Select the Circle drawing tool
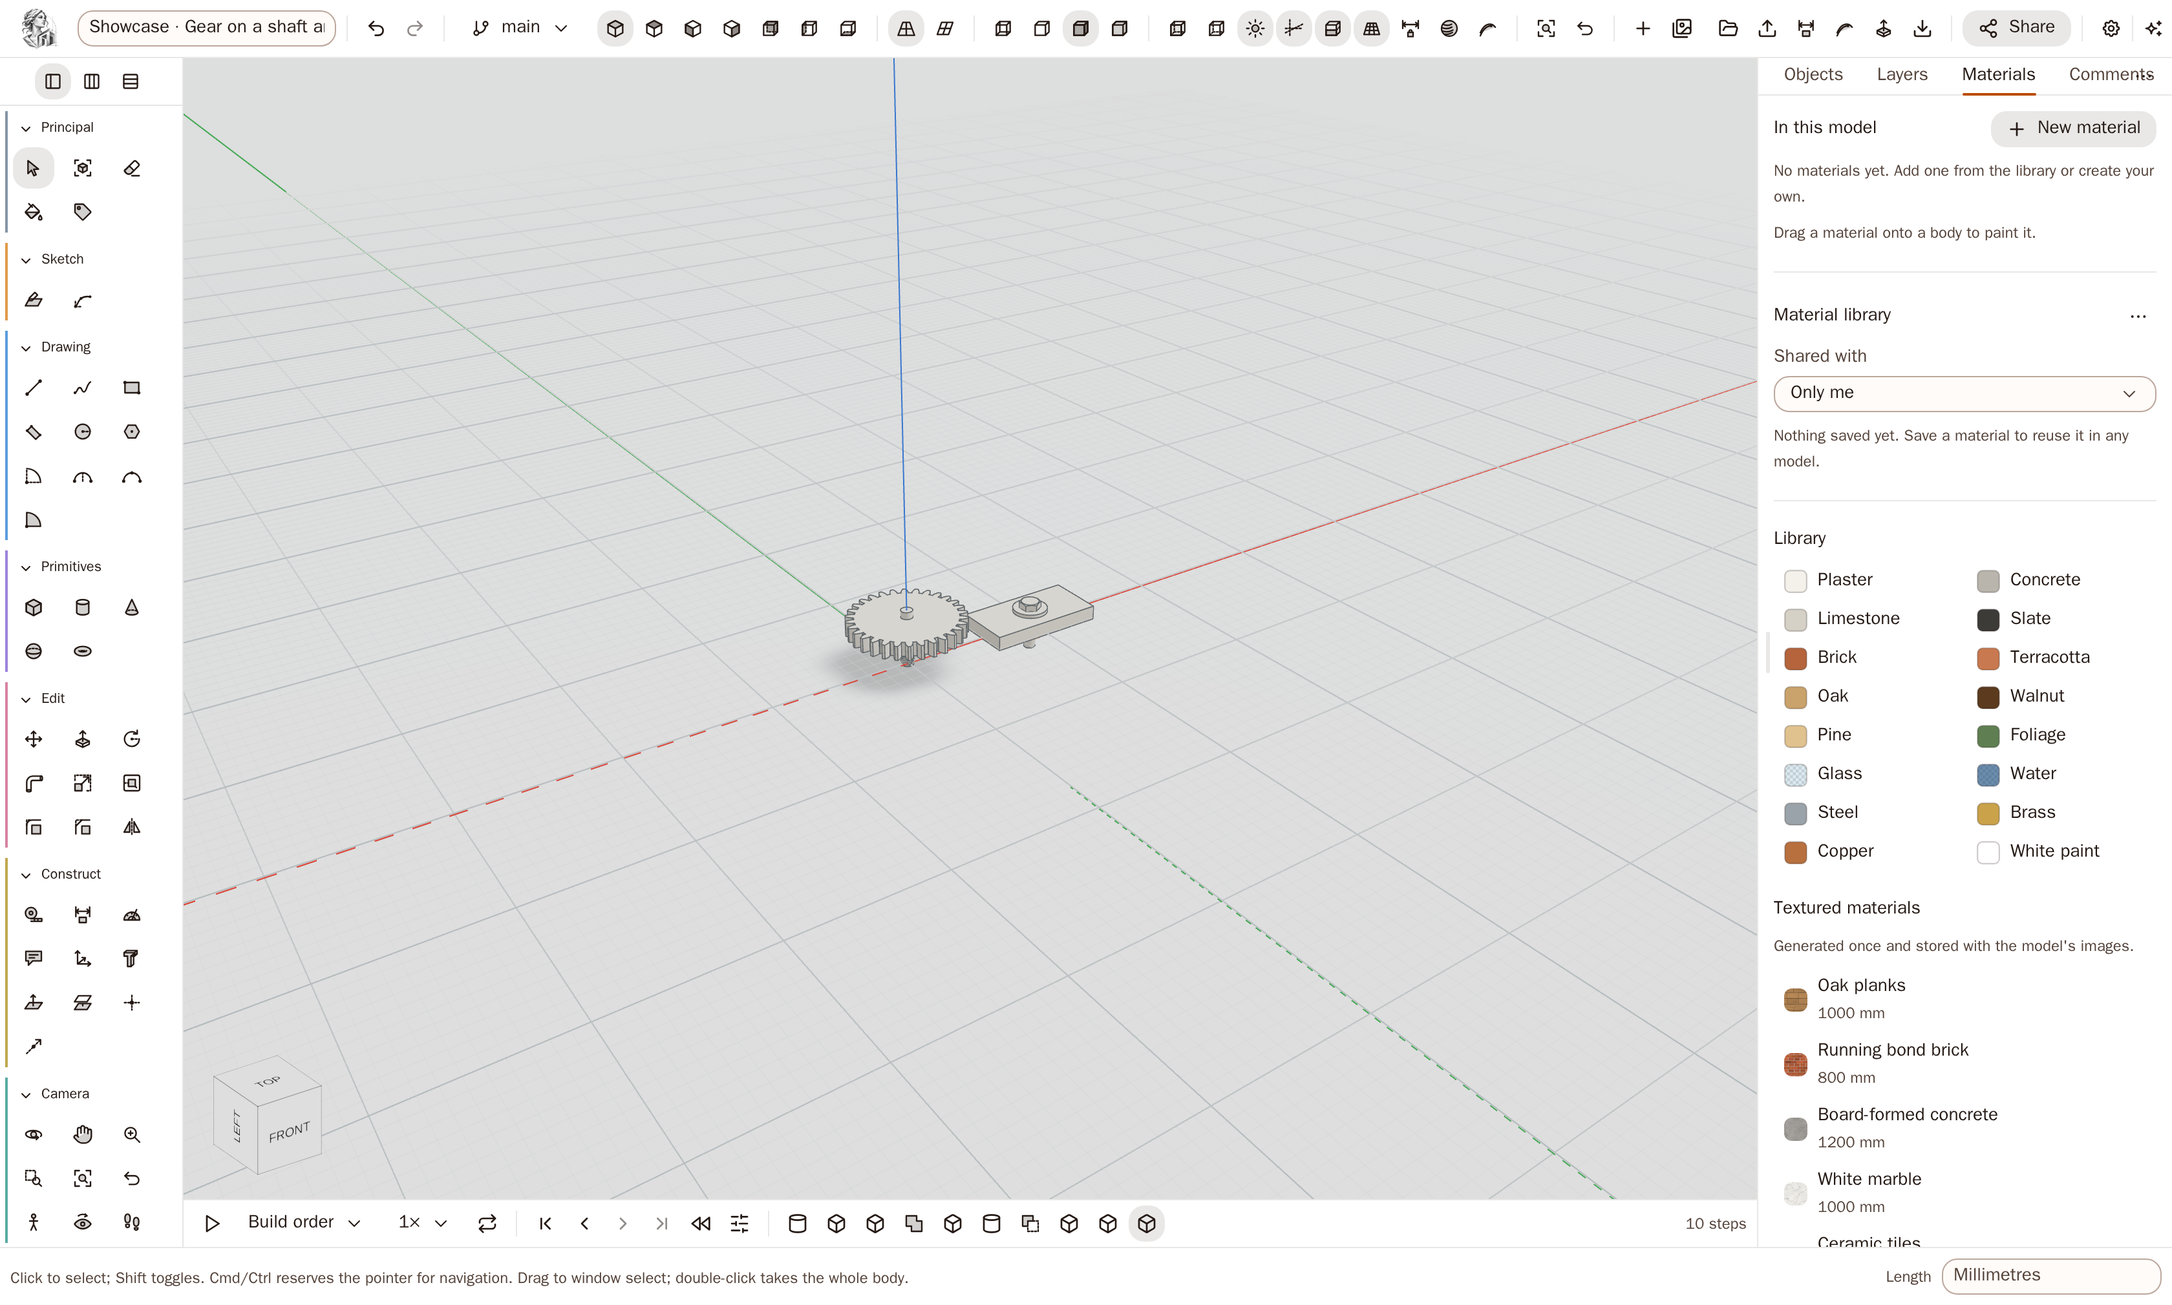2172x1305 pixels. tap(83, 432)
